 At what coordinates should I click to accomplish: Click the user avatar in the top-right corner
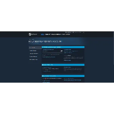coord(84,32)
